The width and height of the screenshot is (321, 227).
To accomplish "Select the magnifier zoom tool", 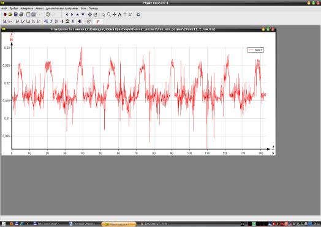I will 109,15.
